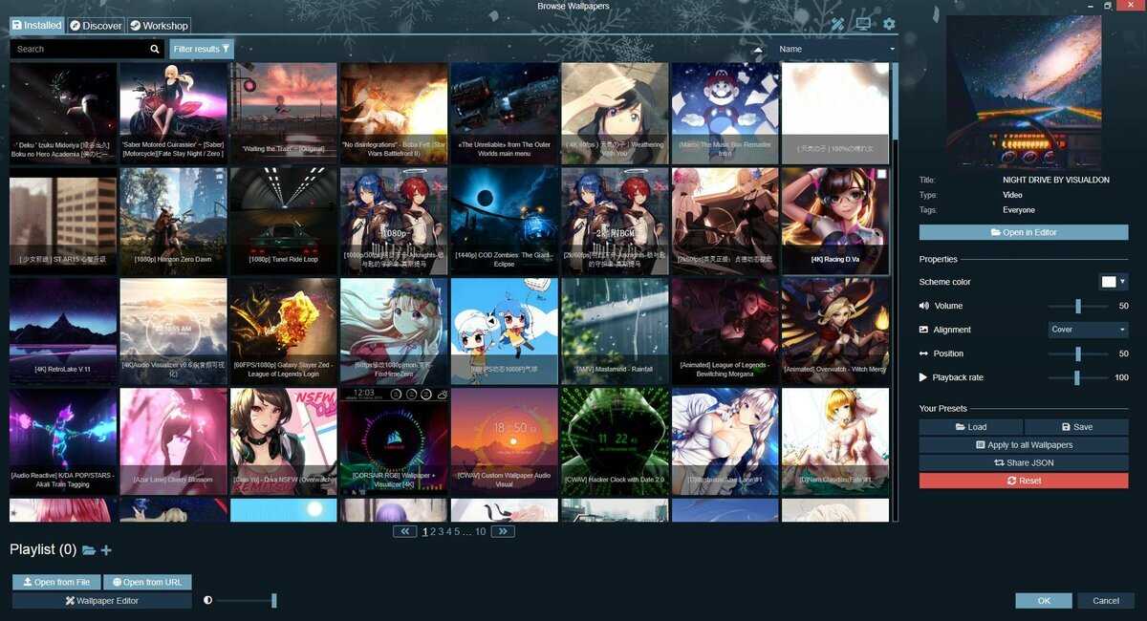Go to page 3
This screenshot has height=621, width=1147.
tap(441, 531)
